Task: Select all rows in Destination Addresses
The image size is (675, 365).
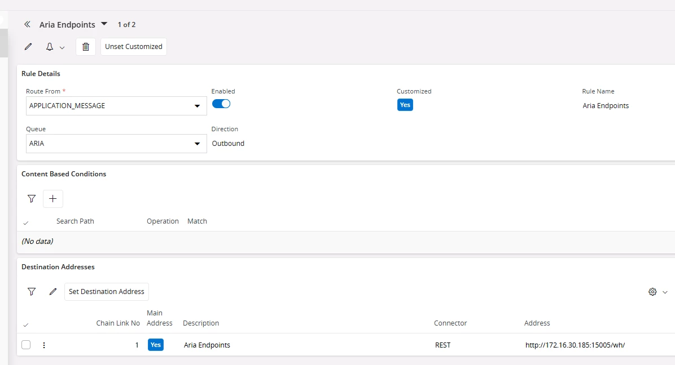Action: [26, 325]
